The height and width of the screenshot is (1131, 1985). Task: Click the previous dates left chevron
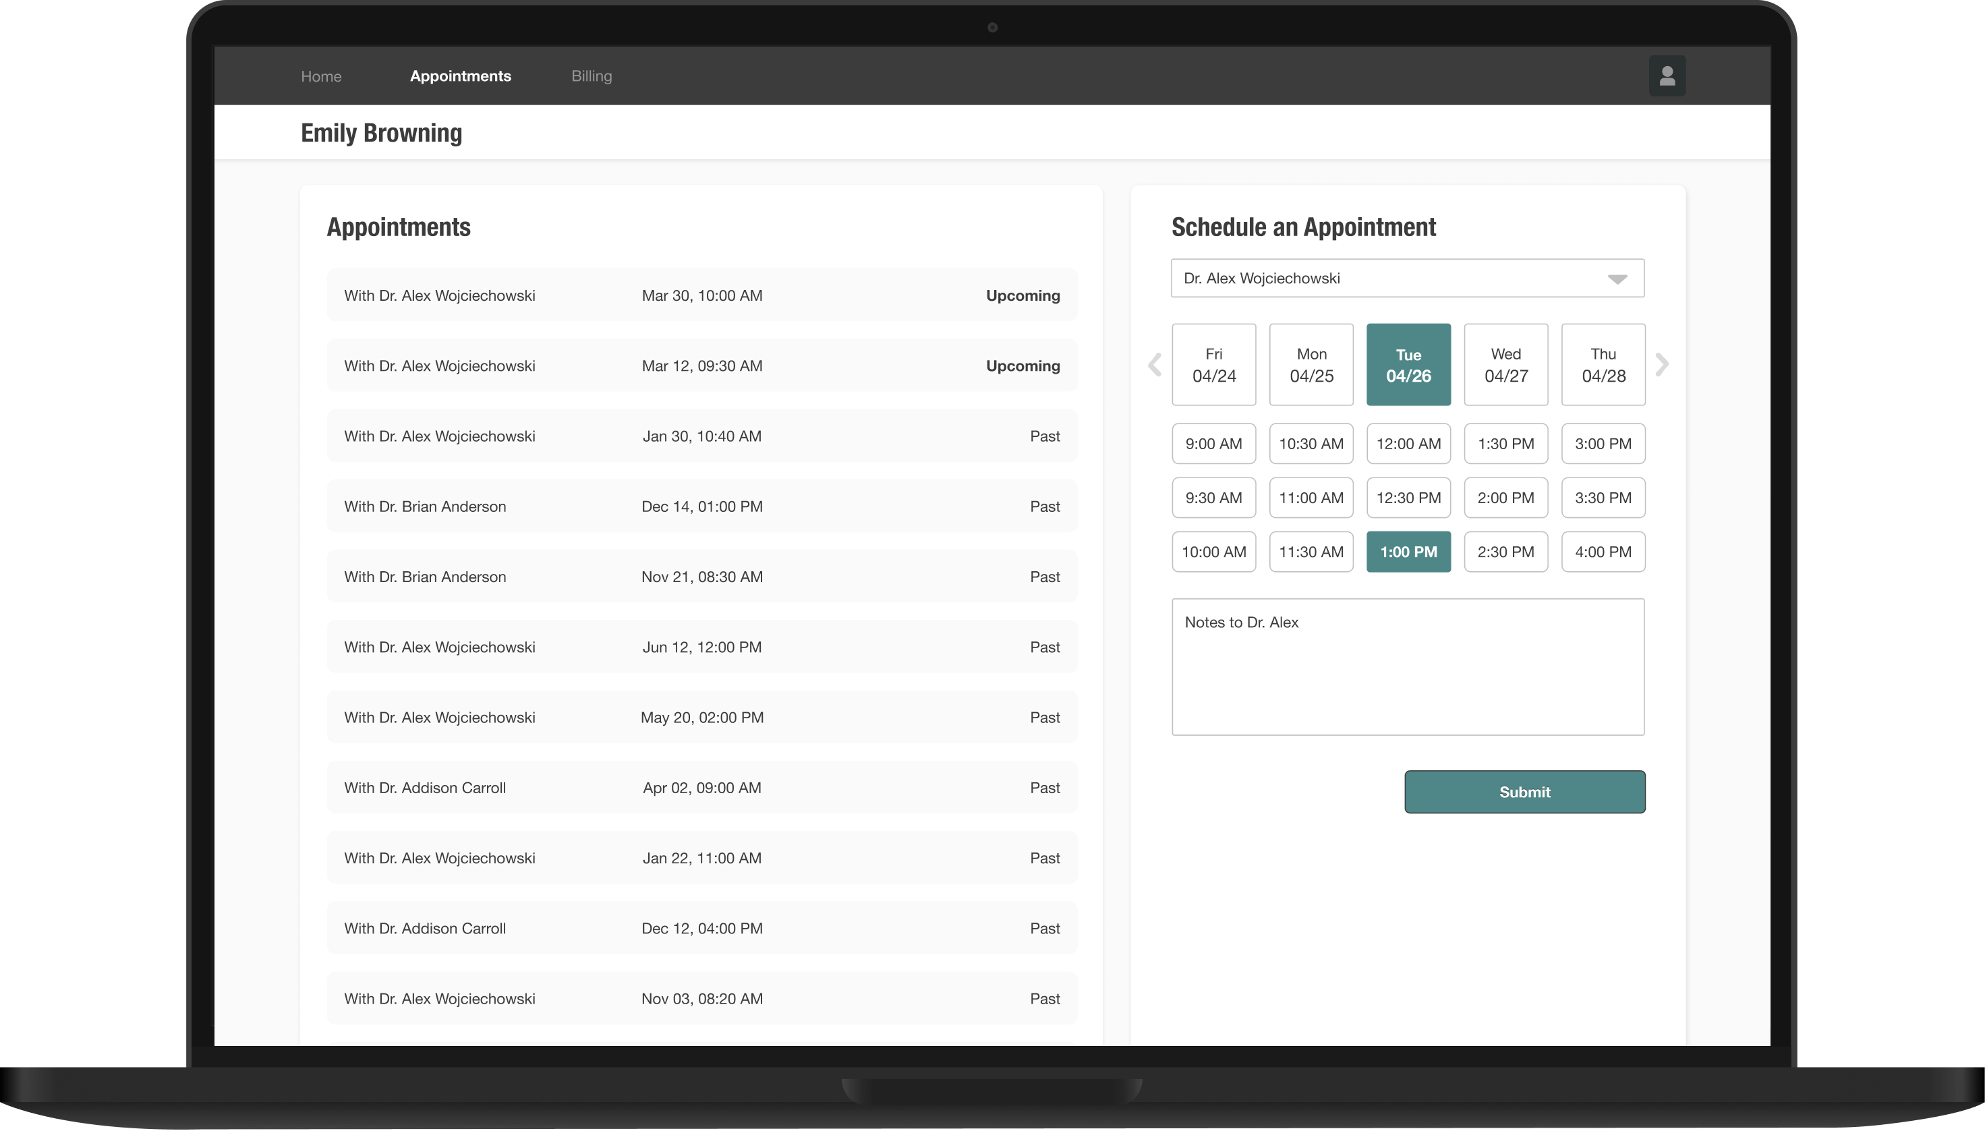pyautogui.click(x=1155, y=364)
